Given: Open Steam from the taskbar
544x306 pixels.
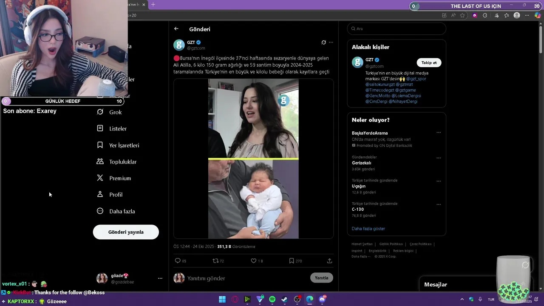Looking at the screenshot, I should click(x=284, y=299).
